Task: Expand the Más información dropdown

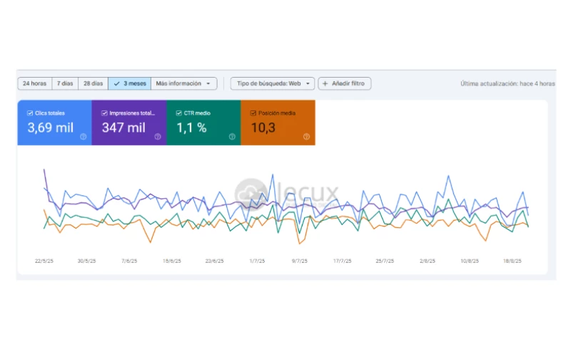Action: (185, 83)
